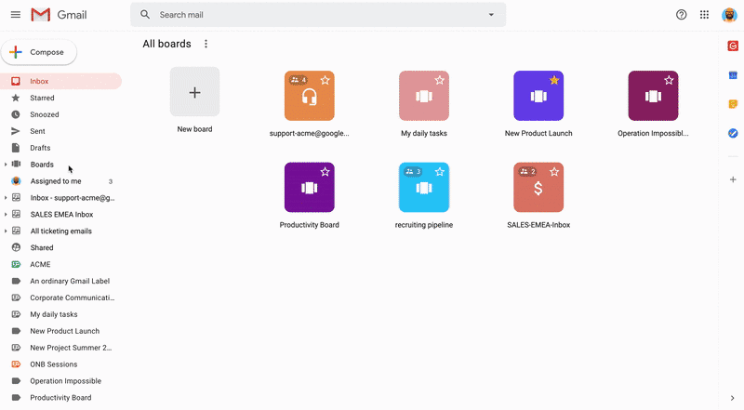Open the New Product Launch board tile

(x=538, y=96)
